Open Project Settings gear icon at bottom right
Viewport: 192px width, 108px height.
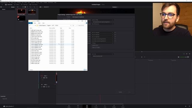point(189,106)
